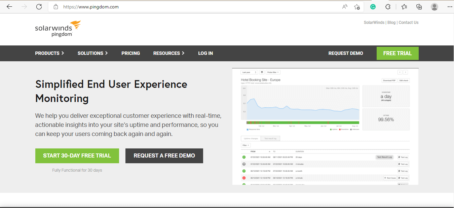454x208 pixels.
Task: Switch to the Uptime changes tab
Action: pyautogui.click(x=251, y=138)
